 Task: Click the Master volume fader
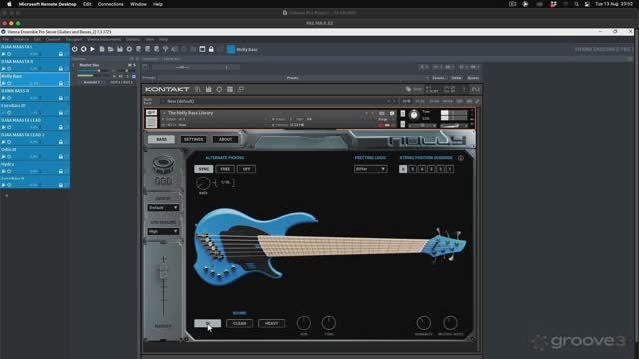(163, 270)
